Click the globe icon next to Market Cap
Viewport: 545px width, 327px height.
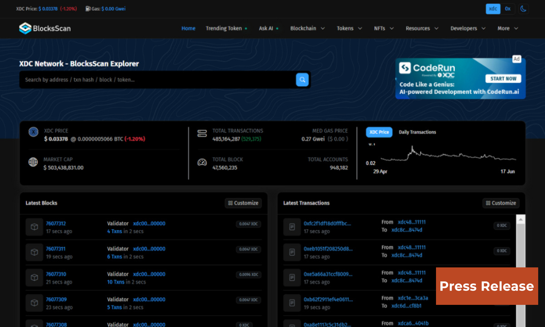click(x=33, y=162)
